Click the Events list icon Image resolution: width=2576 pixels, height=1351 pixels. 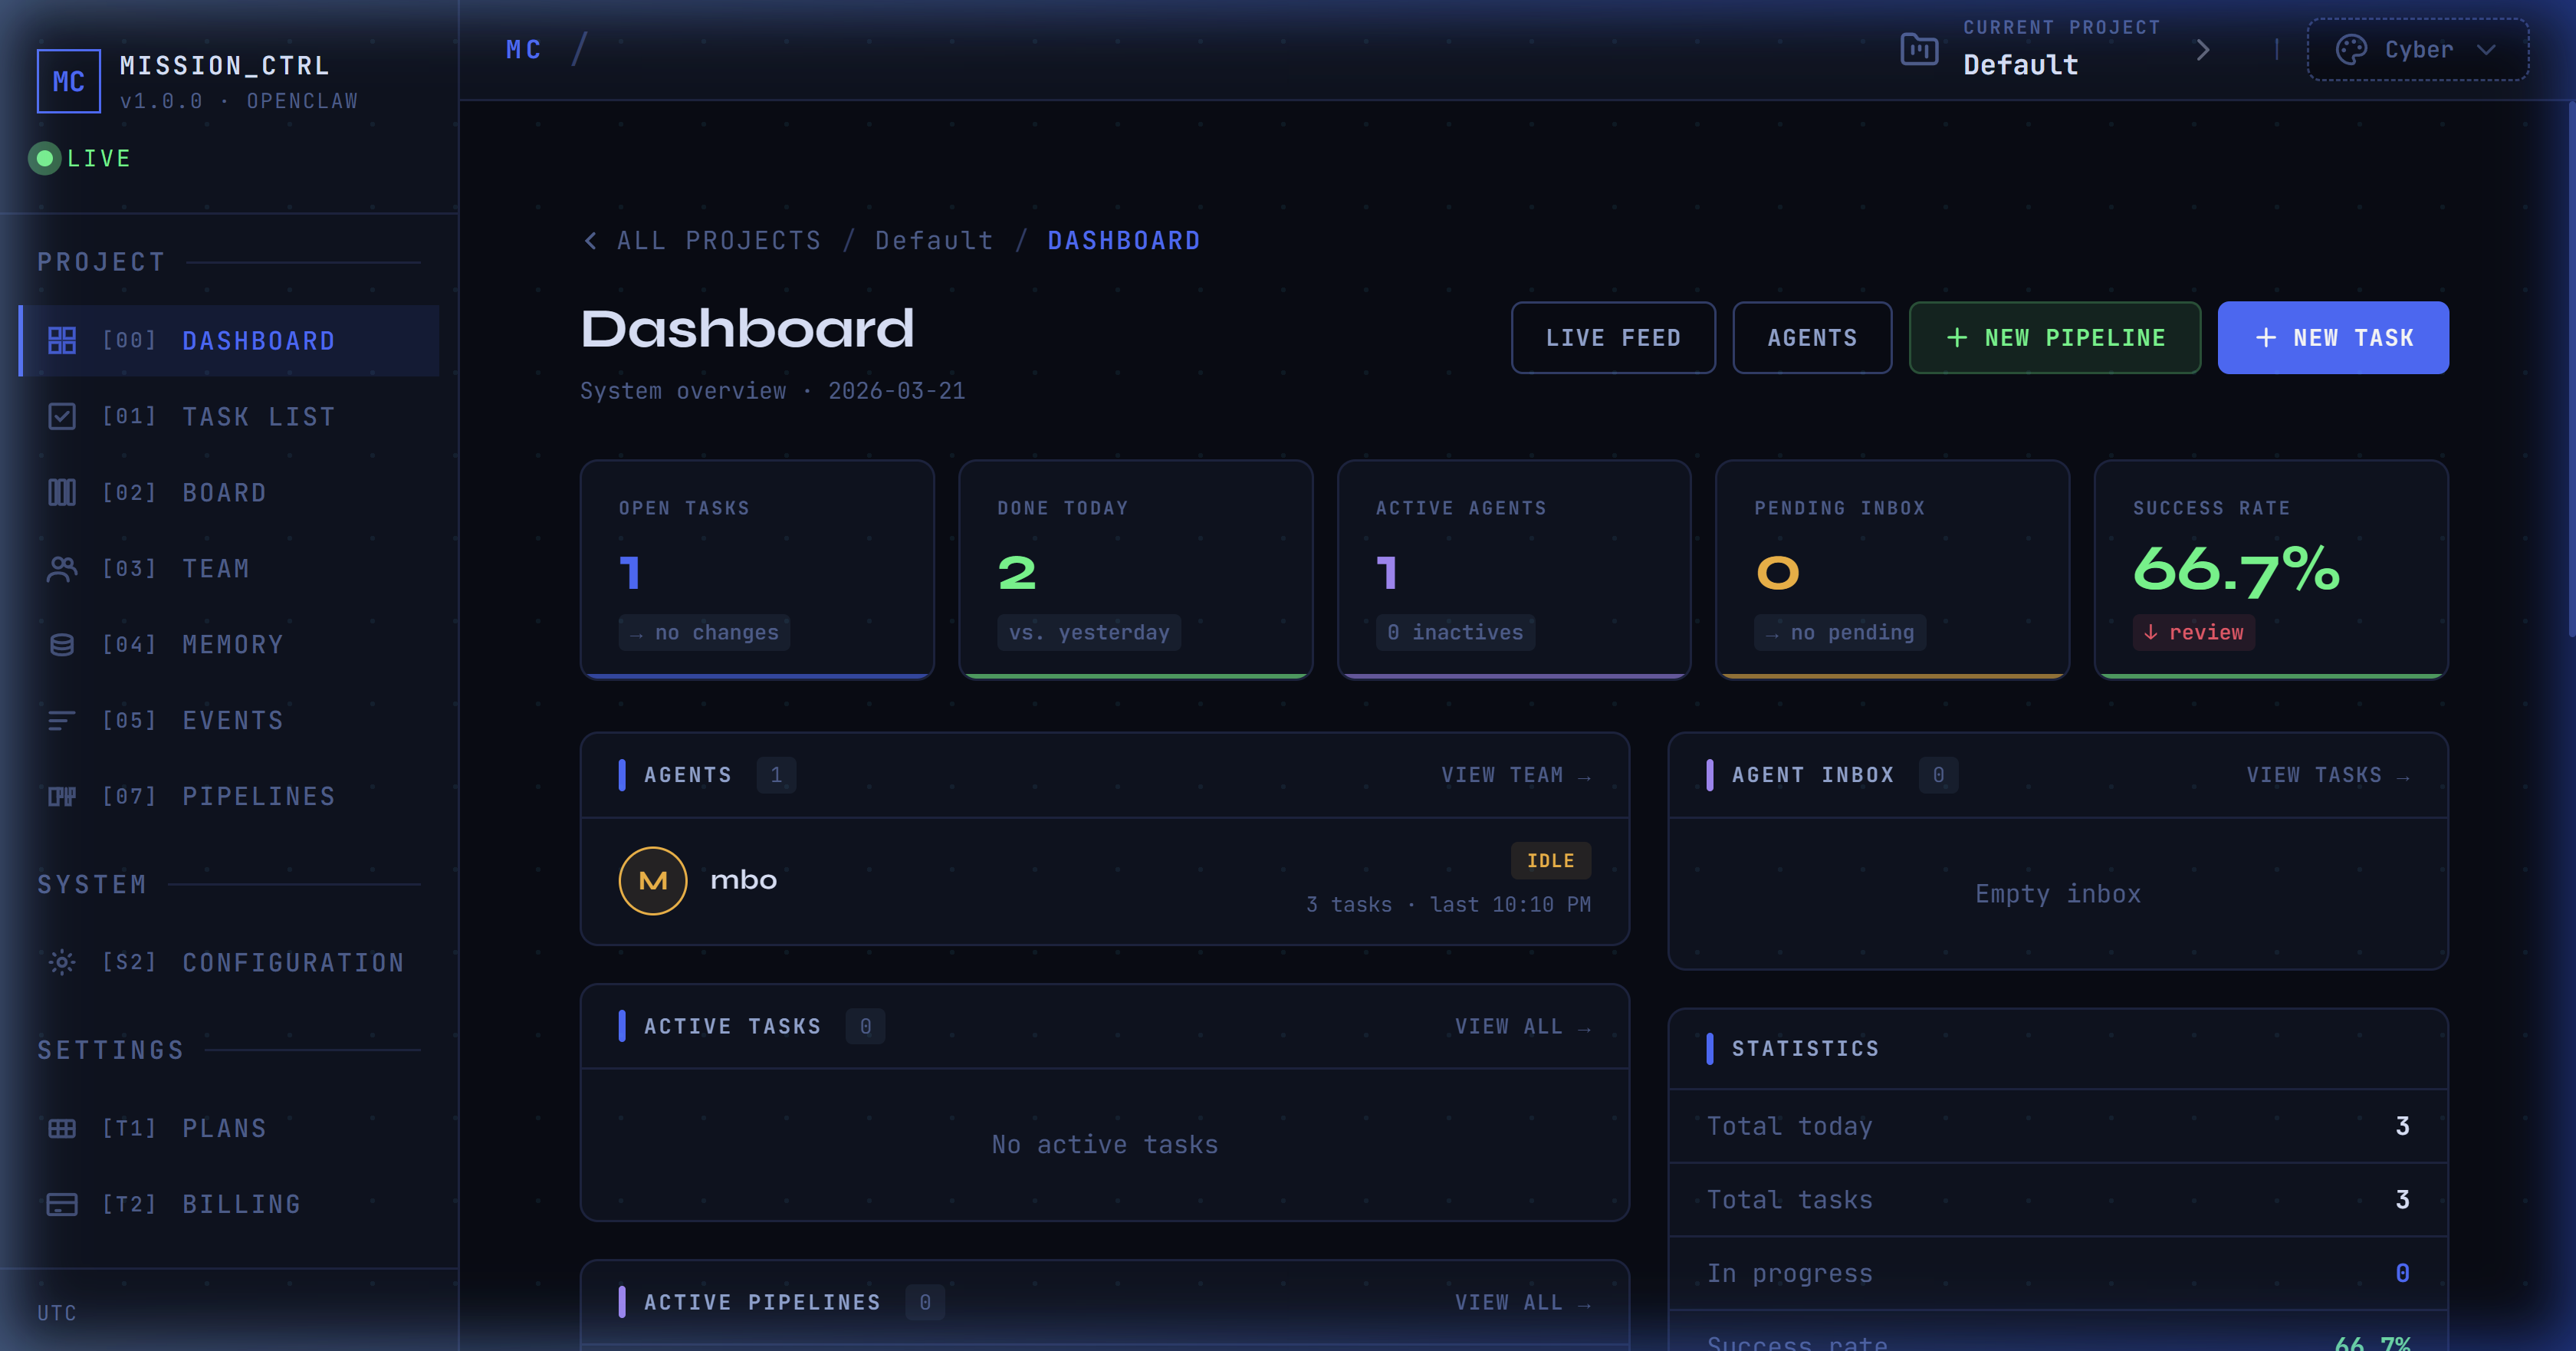[62, 720]
